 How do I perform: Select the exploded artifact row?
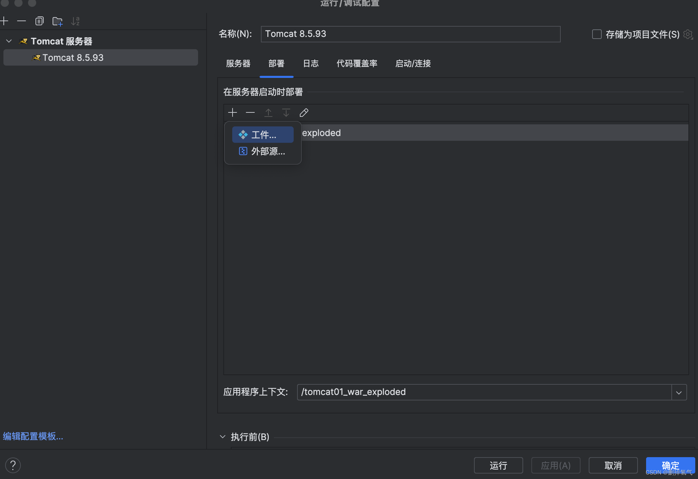pyautogui.click(x=456, y=133)
